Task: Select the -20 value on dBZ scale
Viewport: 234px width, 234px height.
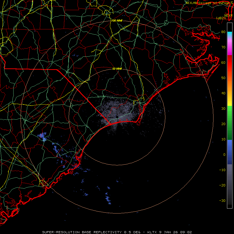Action: tap(222, 185)
